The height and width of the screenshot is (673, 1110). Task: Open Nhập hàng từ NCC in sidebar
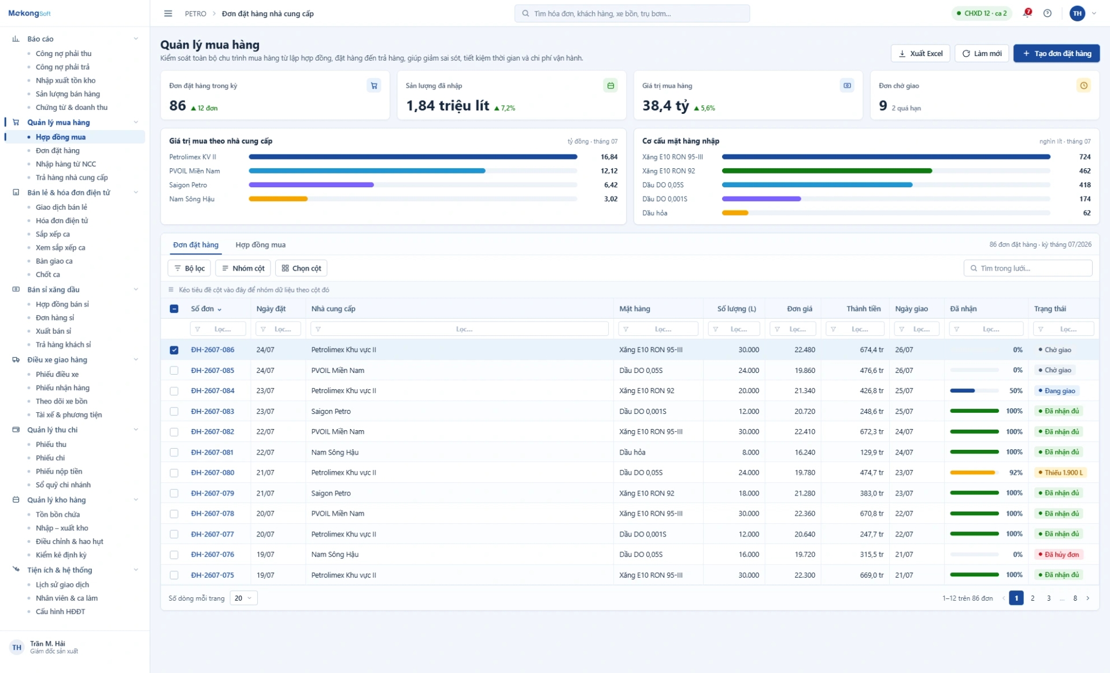[66, 164]
